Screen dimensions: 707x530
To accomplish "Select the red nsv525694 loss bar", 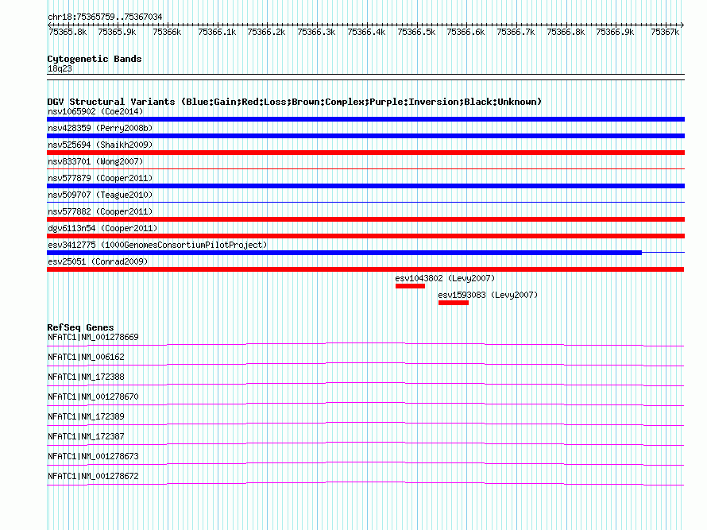I will click(x=365, y=153).
